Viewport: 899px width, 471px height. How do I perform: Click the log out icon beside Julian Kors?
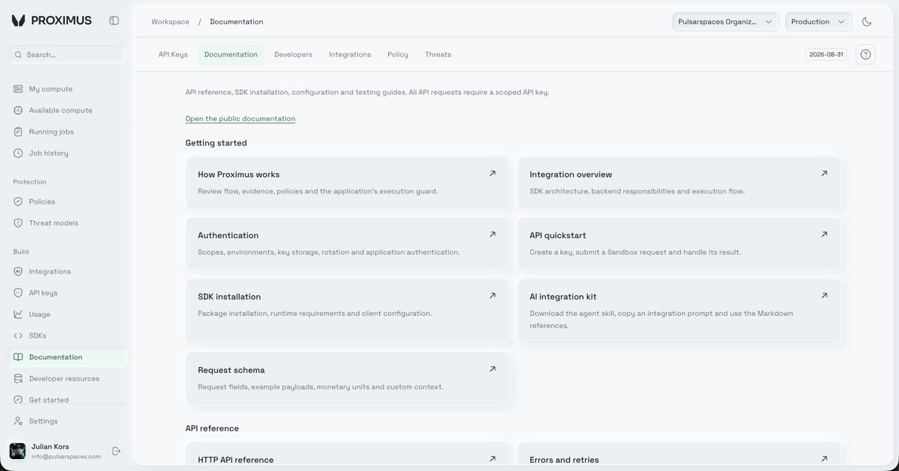[x=116, y=451]
